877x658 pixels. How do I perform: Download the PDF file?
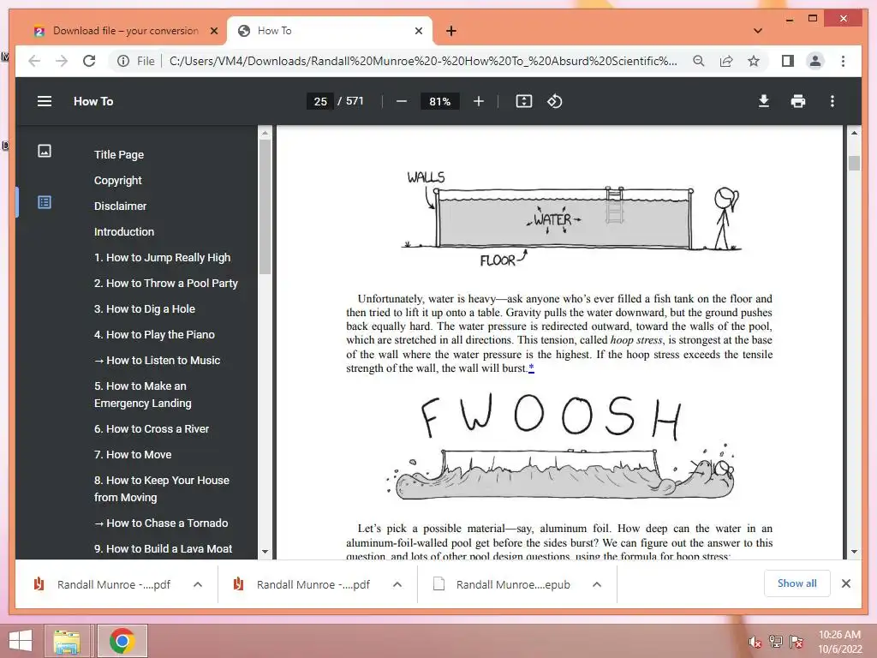click(x=763, y=101)
